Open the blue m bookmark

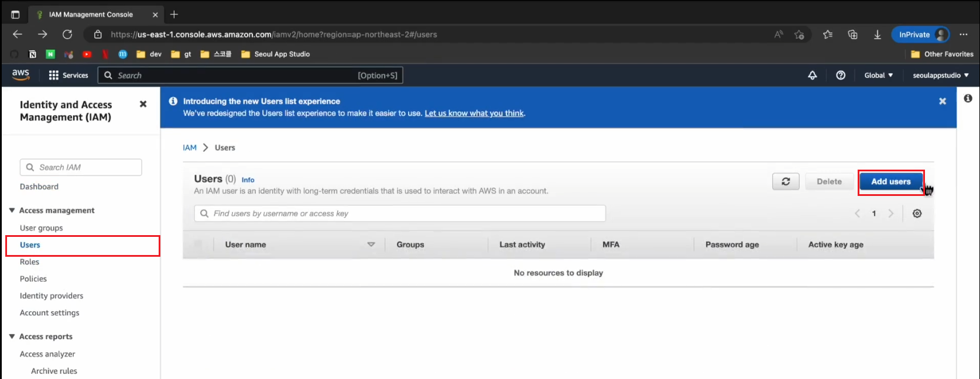(x=123, y=54)
